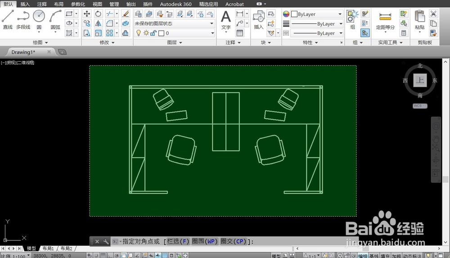The height and width of the screenshot is (258, 450).
Task: Toggle 基线 in the status bar
Action: (x=374, y=256)
